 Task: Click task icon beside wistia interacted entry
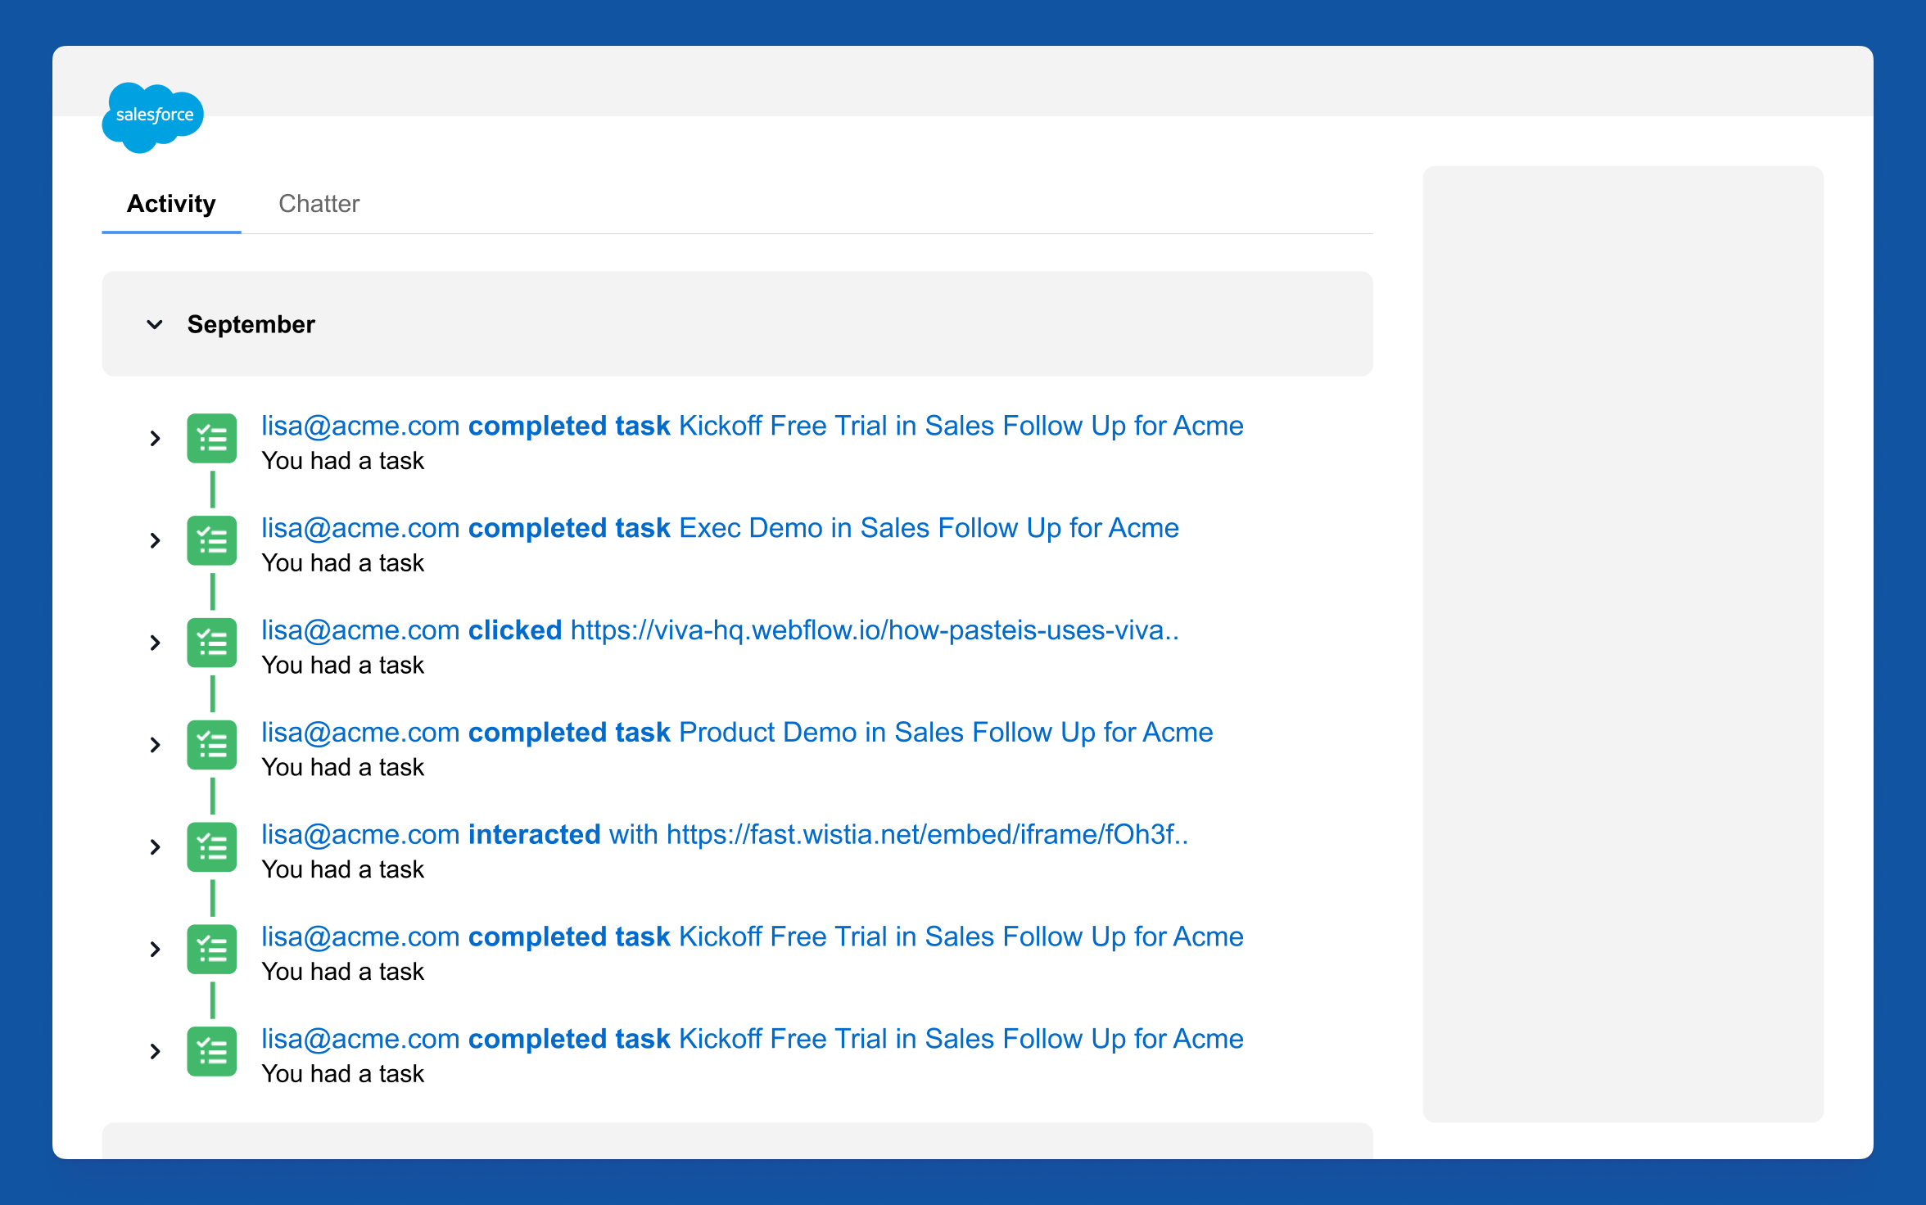(212, 847)
